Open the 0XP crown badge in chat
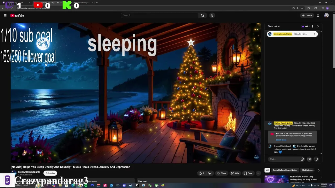This screenshot has width=335, height=188. (x=305, y=26)
